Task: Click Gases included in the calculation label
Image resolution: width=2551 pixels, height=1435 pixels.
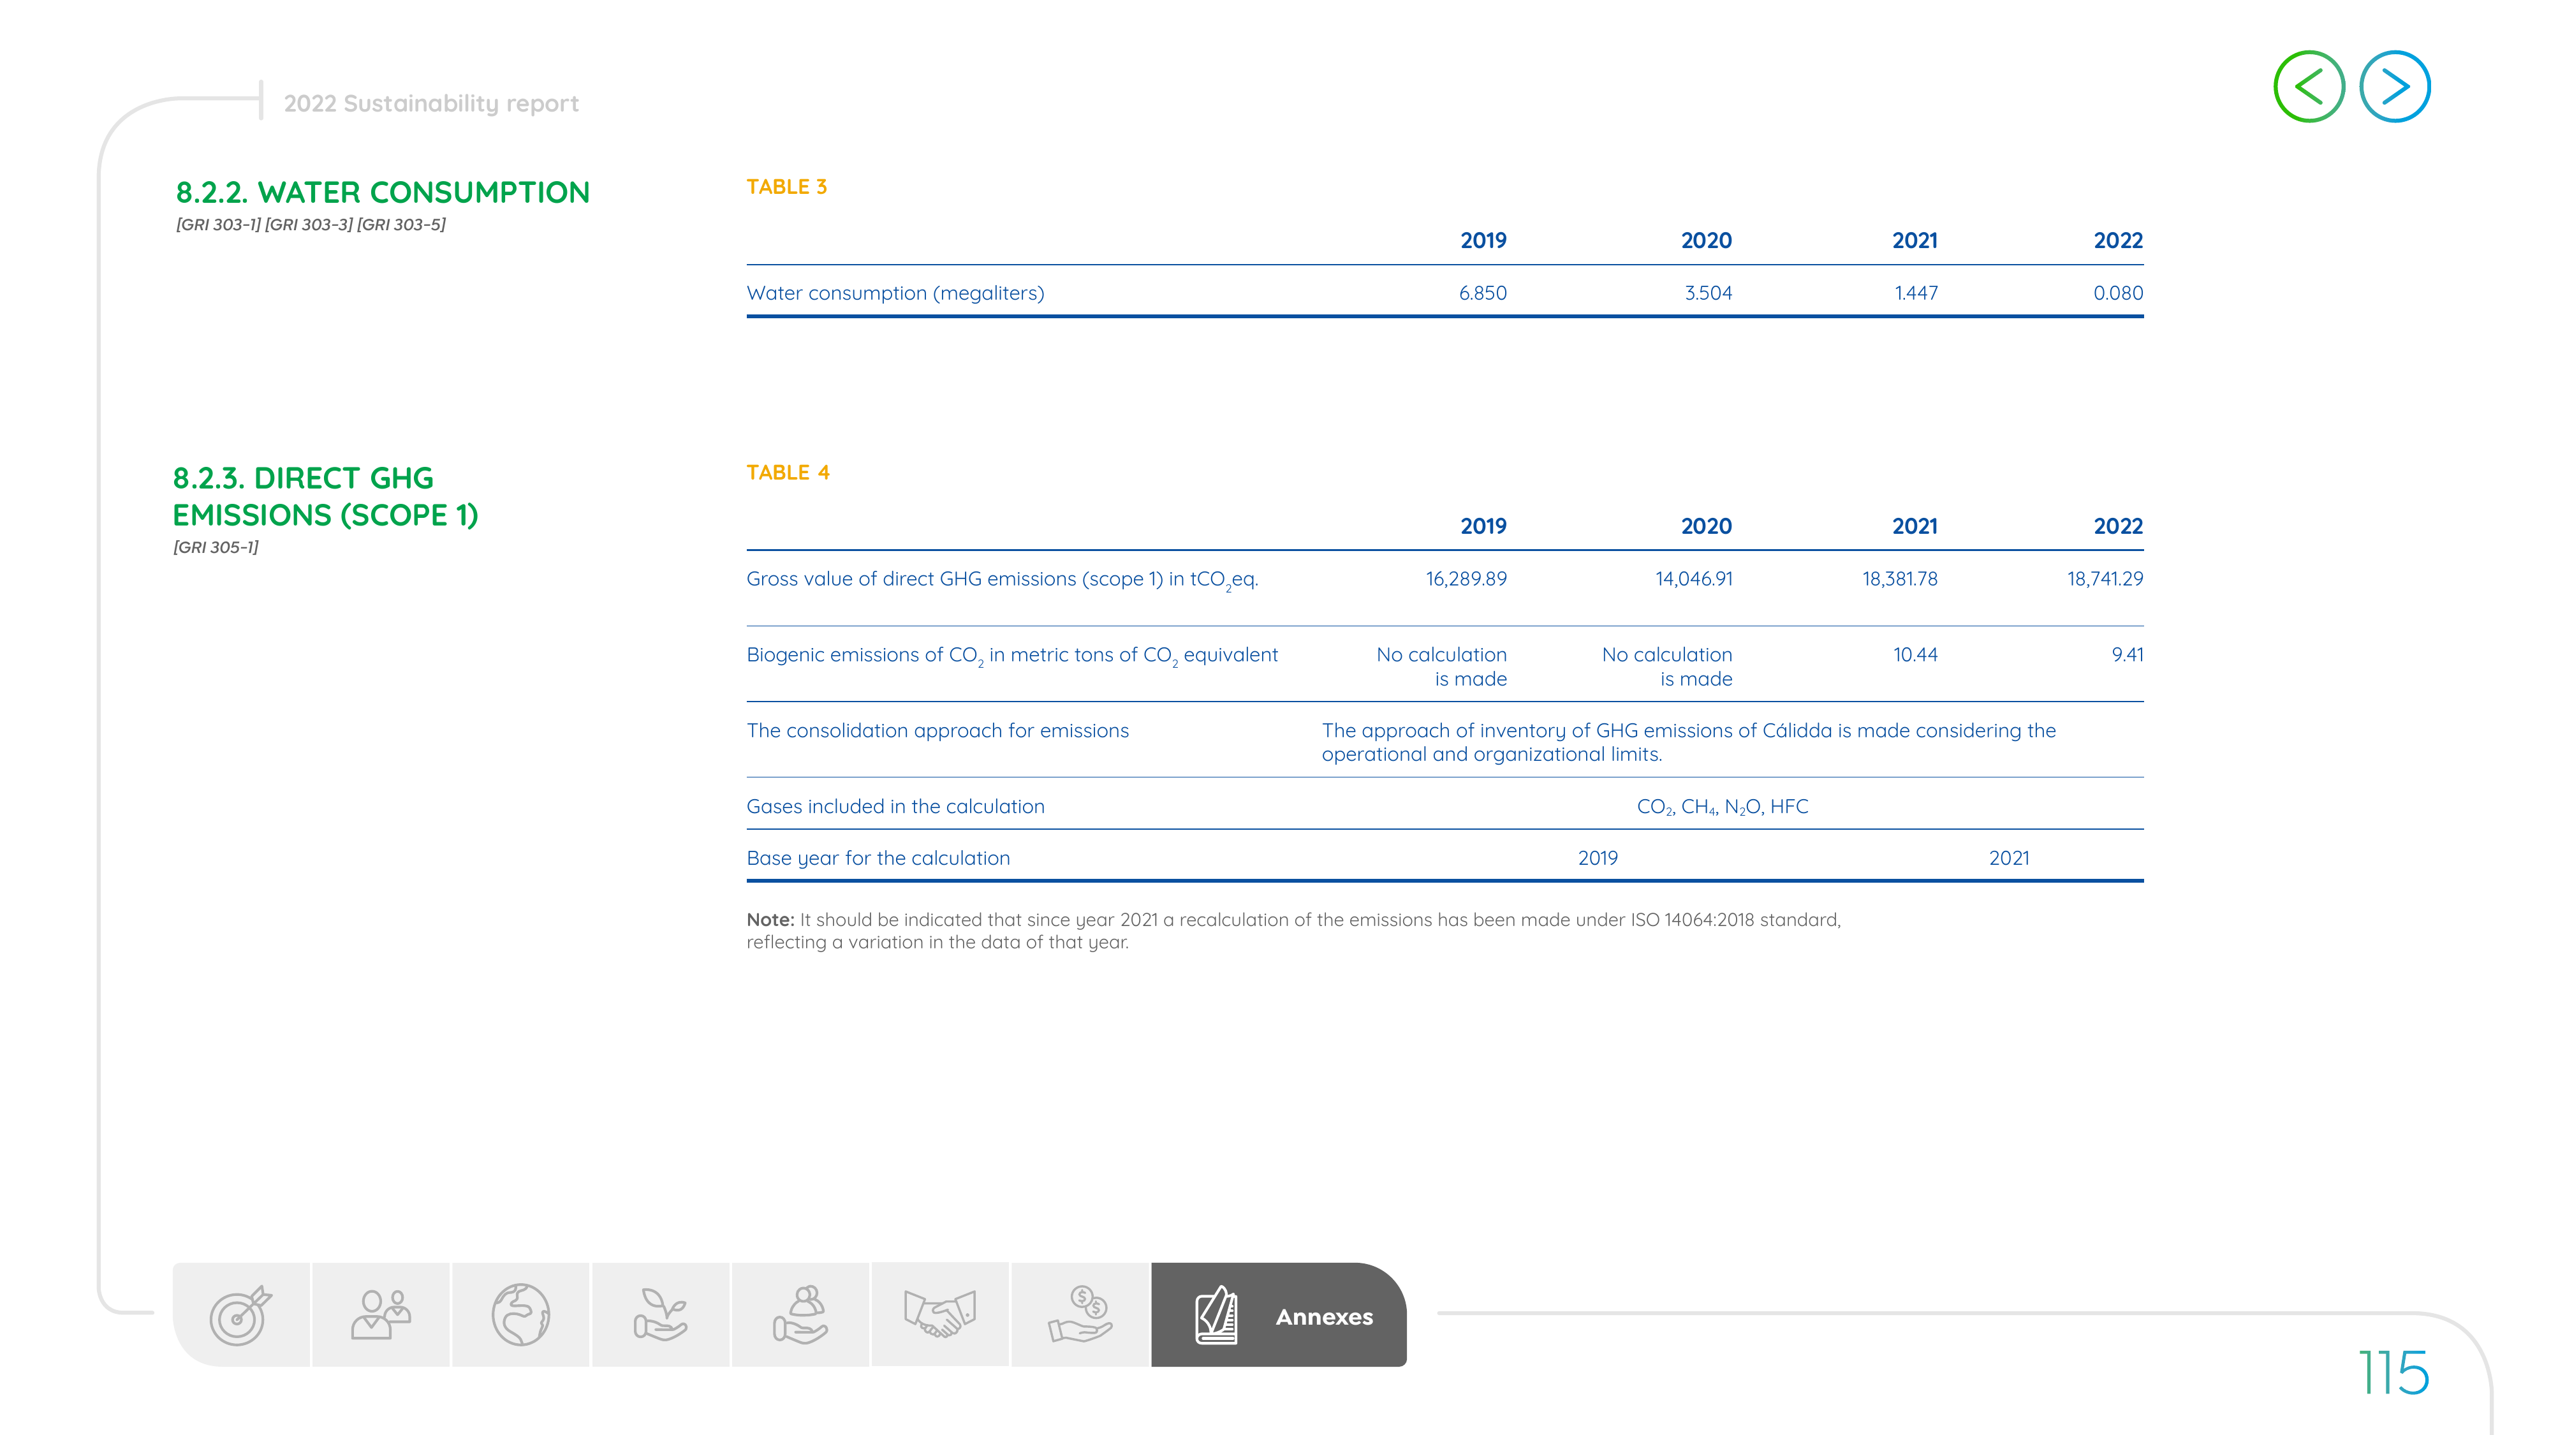Action: (x=895, y=806)
